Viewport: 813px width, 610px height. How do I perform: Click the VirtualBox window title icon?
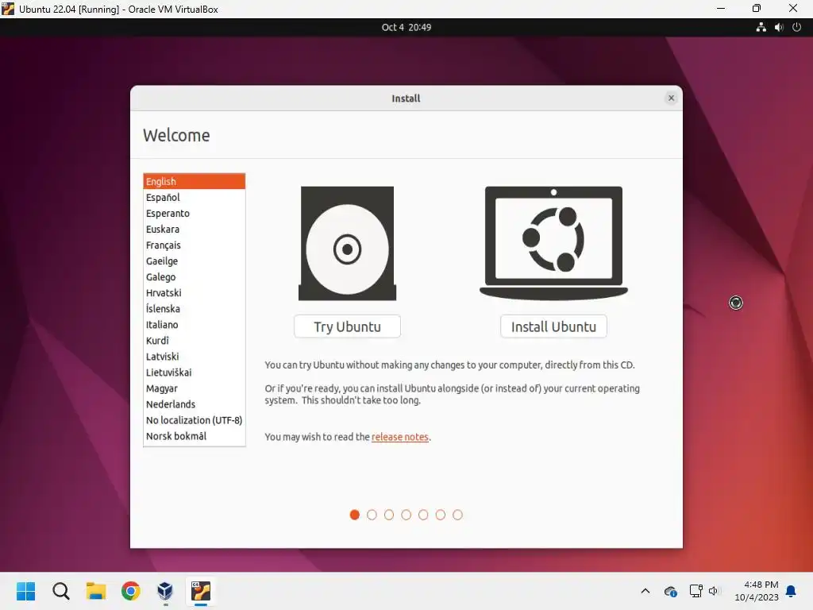[8, 9]
